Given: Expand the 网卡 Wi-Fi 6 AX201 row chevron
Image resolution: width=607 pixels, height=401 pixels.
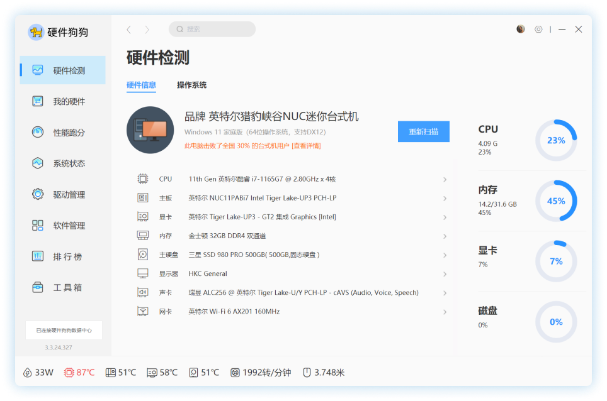Looking at the screenshot, I should pyautogui.click(x=445, y=312).
